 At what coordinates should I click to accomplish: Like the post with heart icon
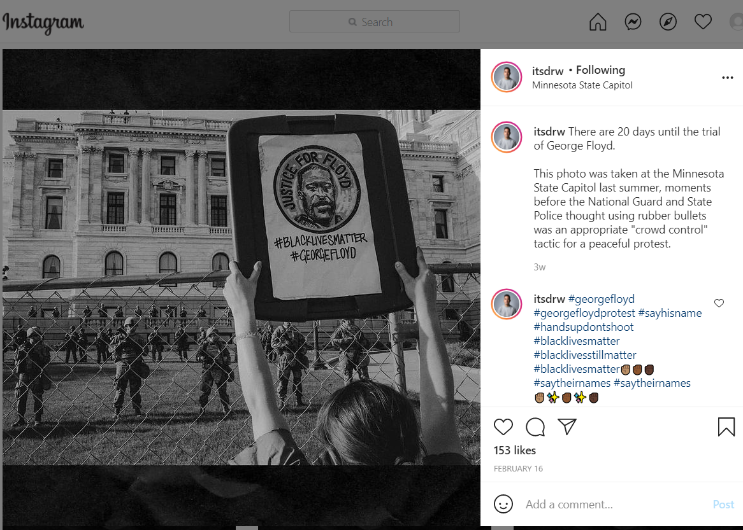point(503,427)
